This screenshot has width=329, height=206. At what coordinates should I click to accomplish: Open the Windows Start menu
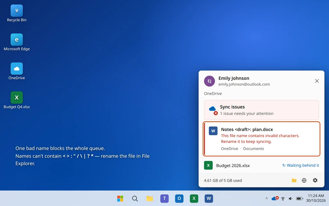[120, 198]
